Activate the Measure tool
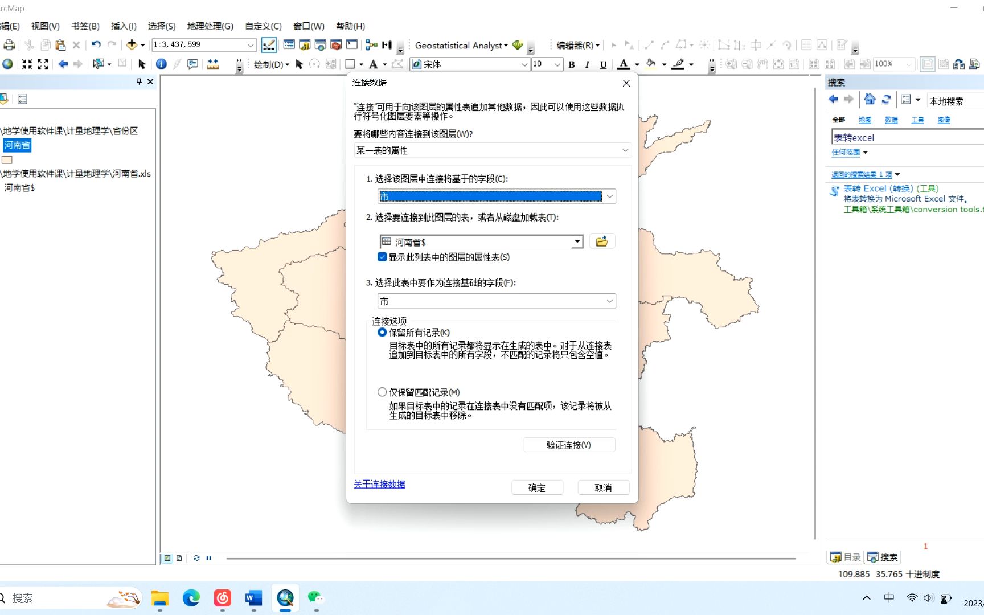The image size is (984, 615). click(x=213, y=64)
